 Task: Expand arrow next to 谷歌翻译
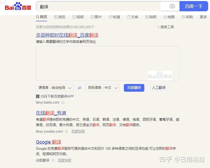coord(53,160)
